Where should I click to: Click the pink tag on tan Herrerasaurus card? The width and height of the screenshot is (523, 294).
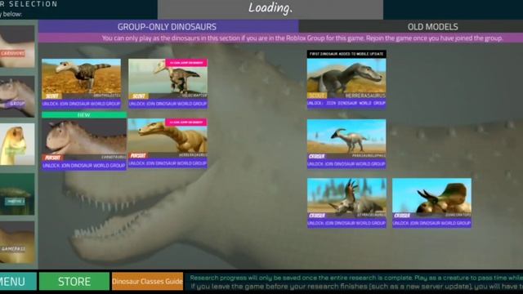click(186, 122)
